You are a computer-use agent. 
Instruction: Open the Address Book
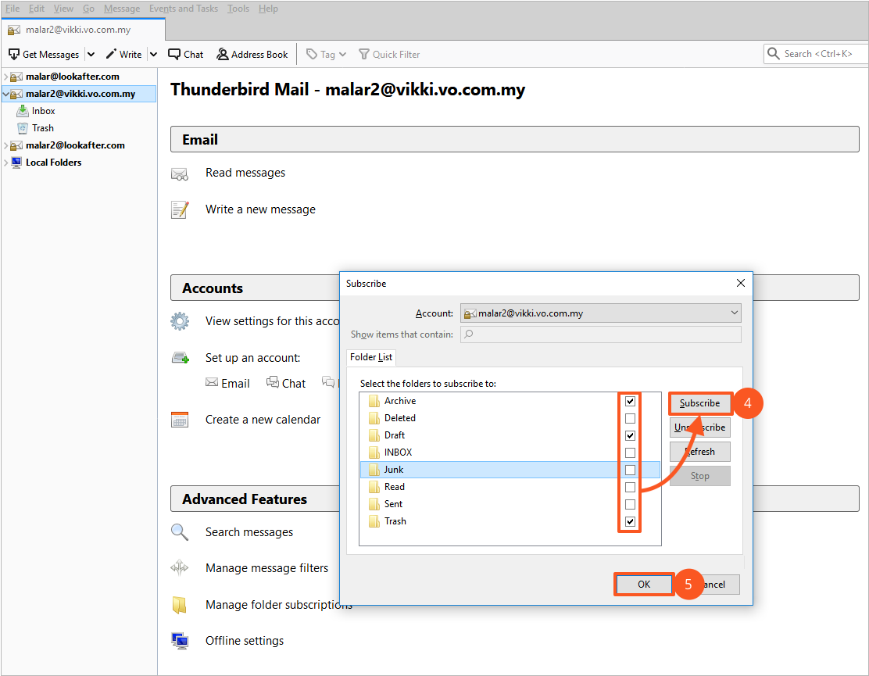point(252,54)
